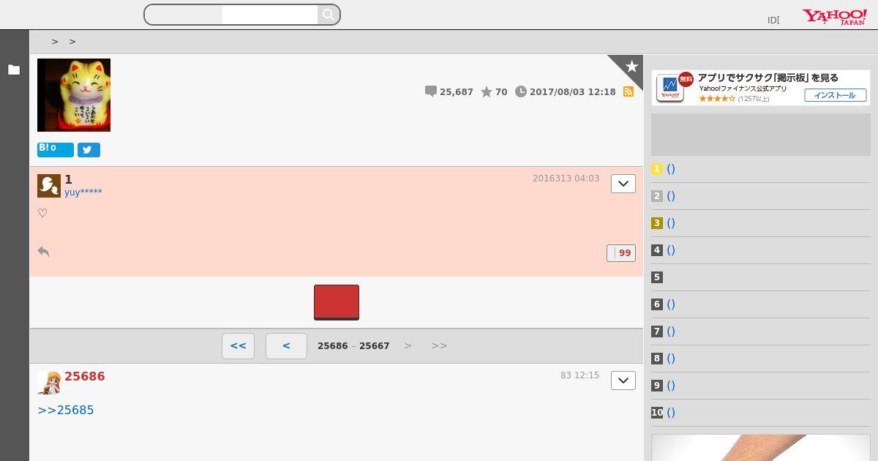Click the 25,687 comment count
878x461 pixels.
tap(457, 92)
